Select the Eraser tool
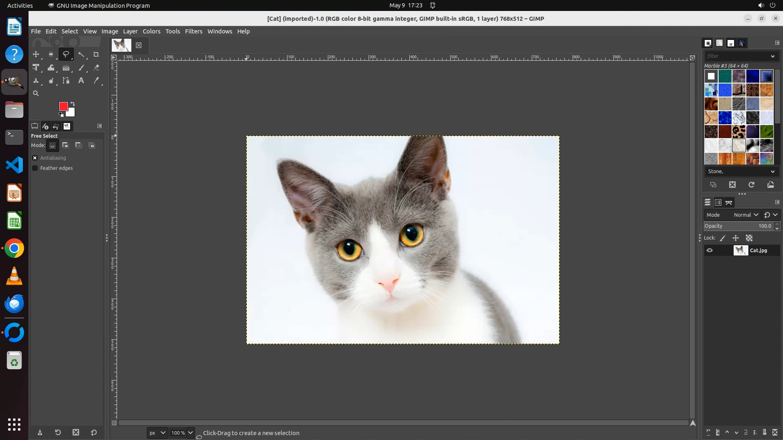The height and width of the screenshot is (440, 783). [96, 68]
